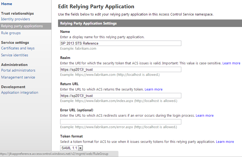Click the Edit Relying Party Application title
Viewport: 242px width, 157px height.
pyautogui.click(x=96, y=7)
